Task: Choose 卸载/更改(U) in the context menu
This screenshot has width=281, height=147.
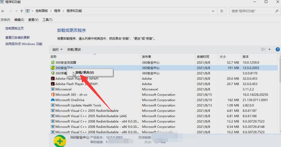Action: (90, 73)
